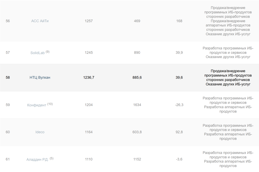Click the value 1634 in Конфидент row

137,105
